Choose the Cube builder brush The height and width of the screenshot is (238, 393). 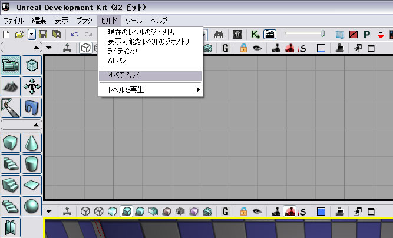point(11,143)
